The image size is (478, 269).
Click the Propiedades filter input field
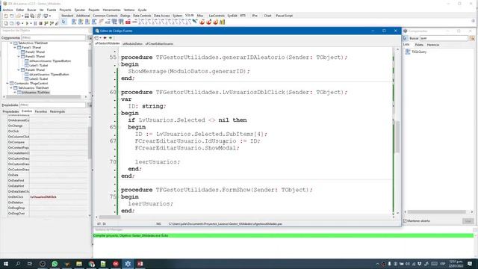(52, 105)
